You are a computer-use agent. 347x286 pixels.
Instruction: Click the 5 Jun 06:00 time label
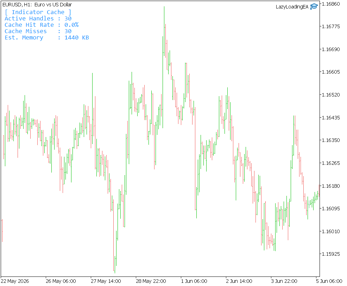tap(329, 281)
